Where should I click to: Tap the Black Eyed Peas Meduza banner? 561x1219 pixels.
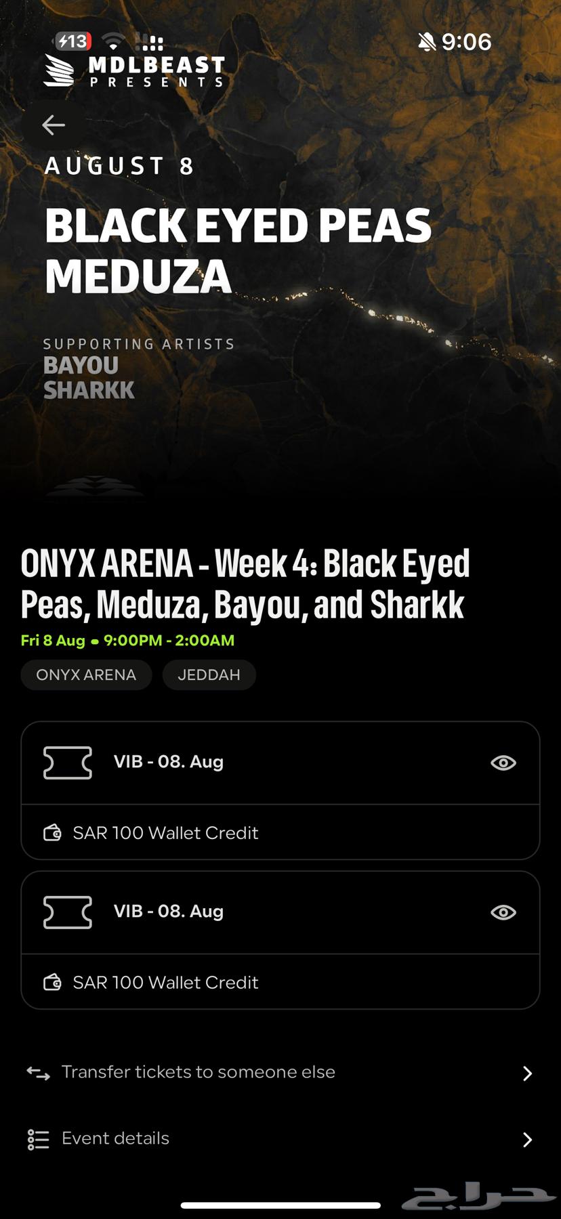238,251
